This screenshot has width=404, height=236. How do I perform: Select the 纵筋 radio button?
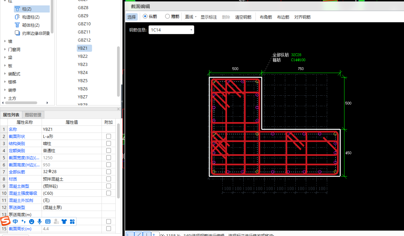pyautogui.click(x=145, y=17)
